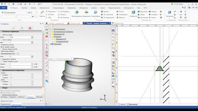
Task: Enable Перевернуть профиль checkbox
Action: pos(1,59)
